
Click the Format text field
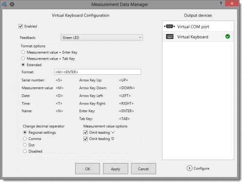[98, 72]
